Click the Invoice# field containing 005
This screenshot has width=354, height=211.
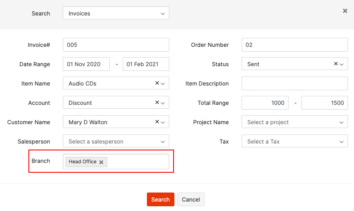[116, 45]
